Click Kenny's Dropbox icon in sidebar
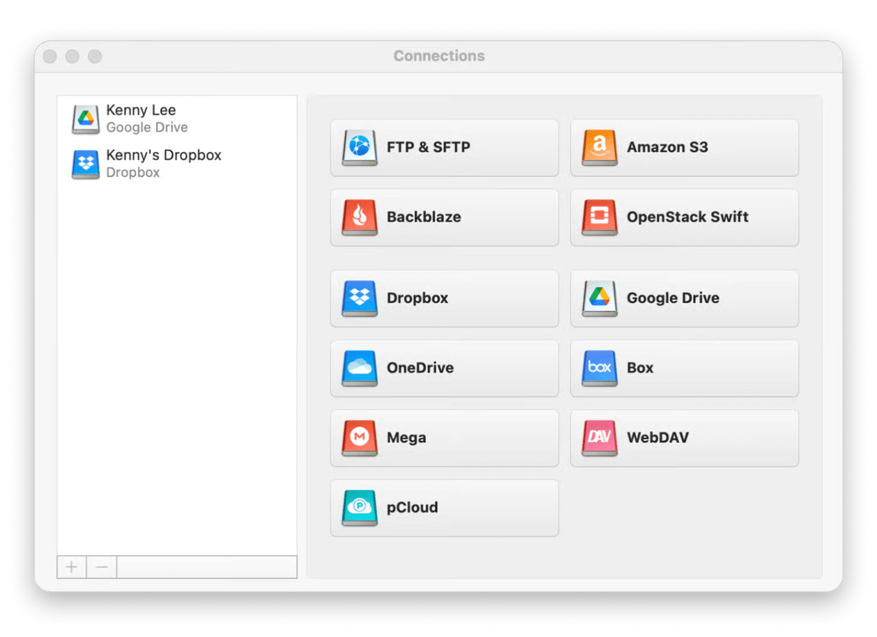Screen dimensions: 877x637 pos(85,164)
